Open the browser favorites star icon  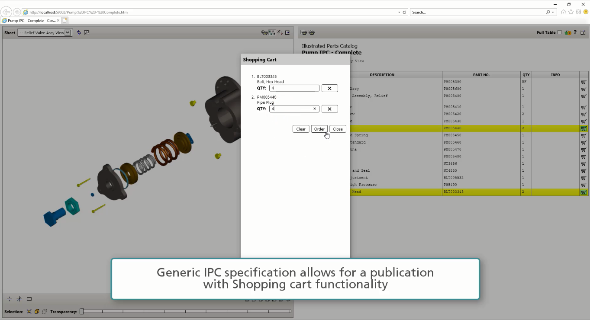(571, 12)
